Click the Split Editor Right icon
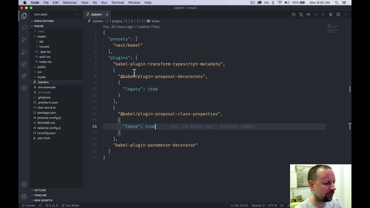 [338, 14]
